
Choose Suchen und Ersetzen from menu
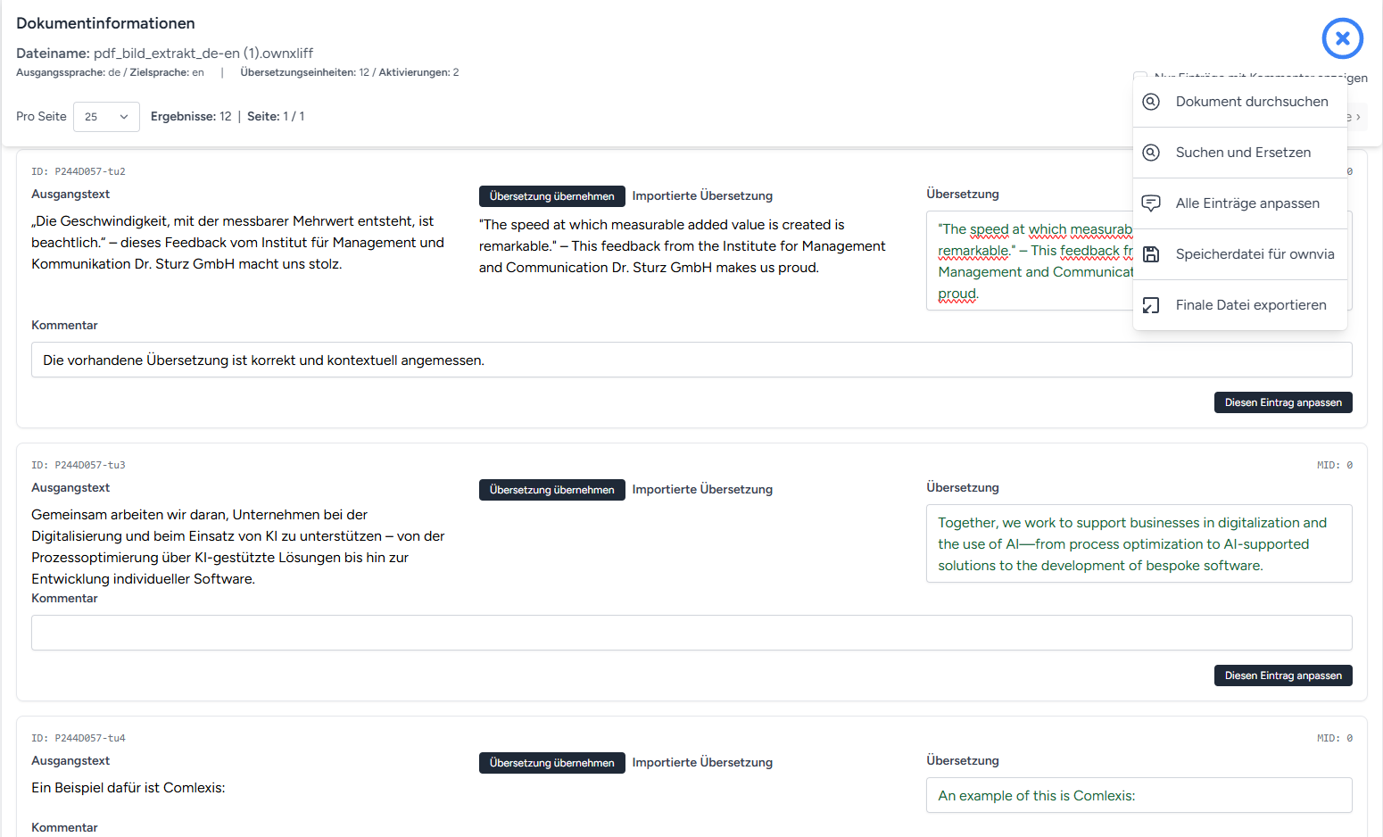coord(1239,153)
